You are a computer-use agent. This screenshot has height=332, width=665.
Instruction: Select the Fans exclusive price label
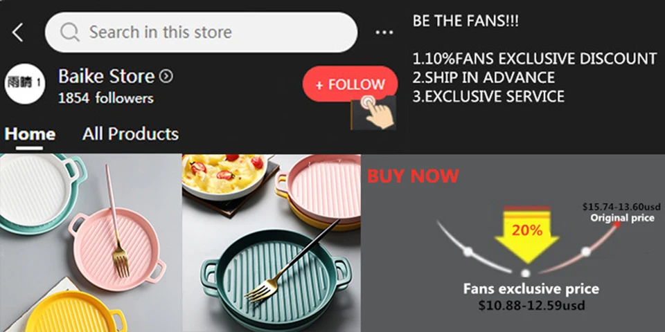coord(531,289)
